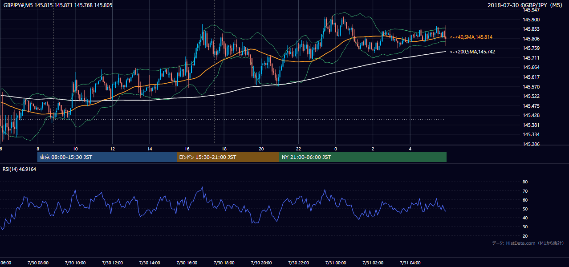This screenshot has height=267, width=569.
Task: Click hour tick 14 under the price chart
Action: pos(150,149)
